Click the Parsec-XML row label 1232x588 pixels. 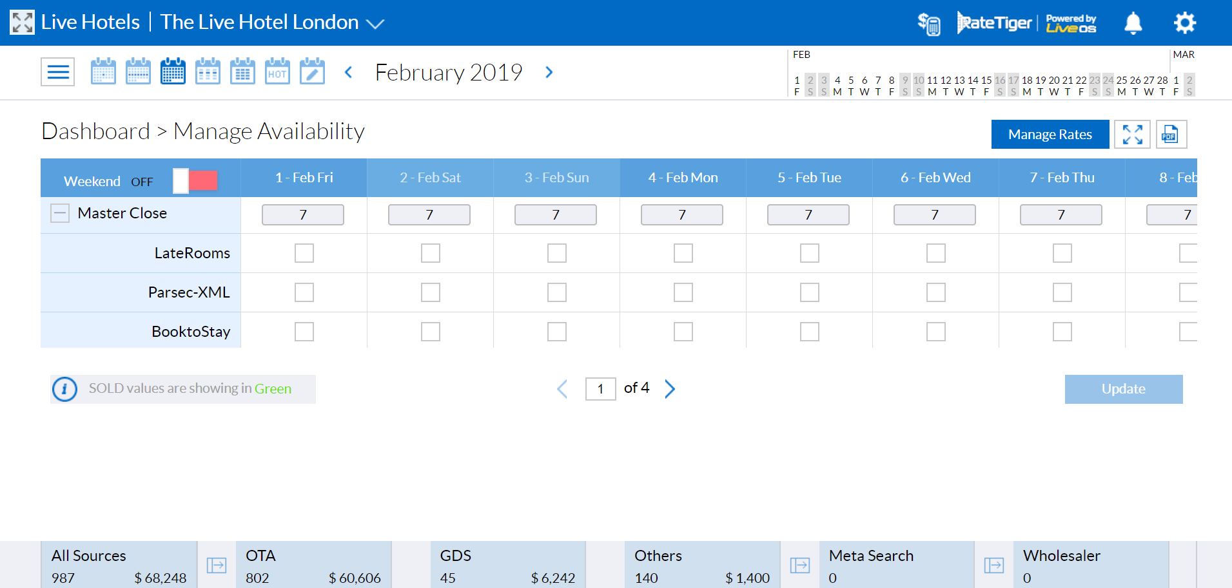[189, 292]
